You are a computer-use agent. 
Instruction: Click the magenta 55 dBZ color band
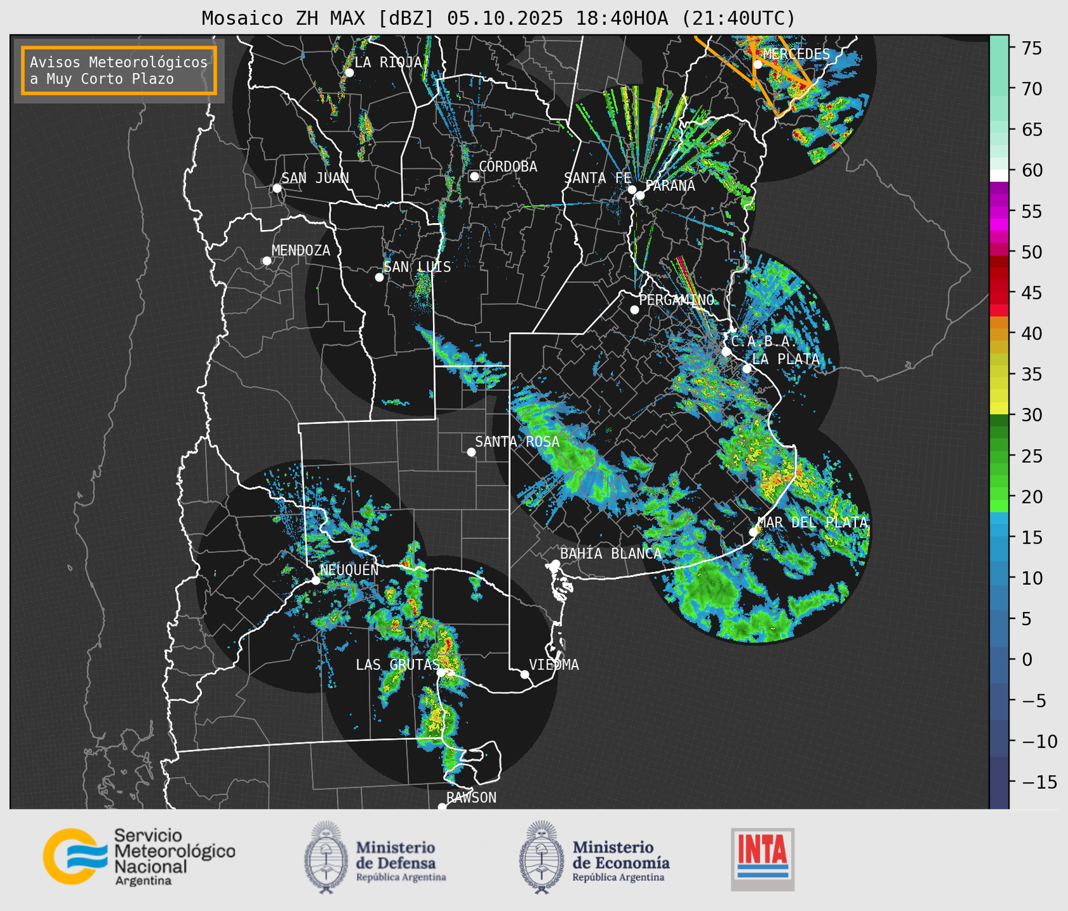(x=999, y=212)
